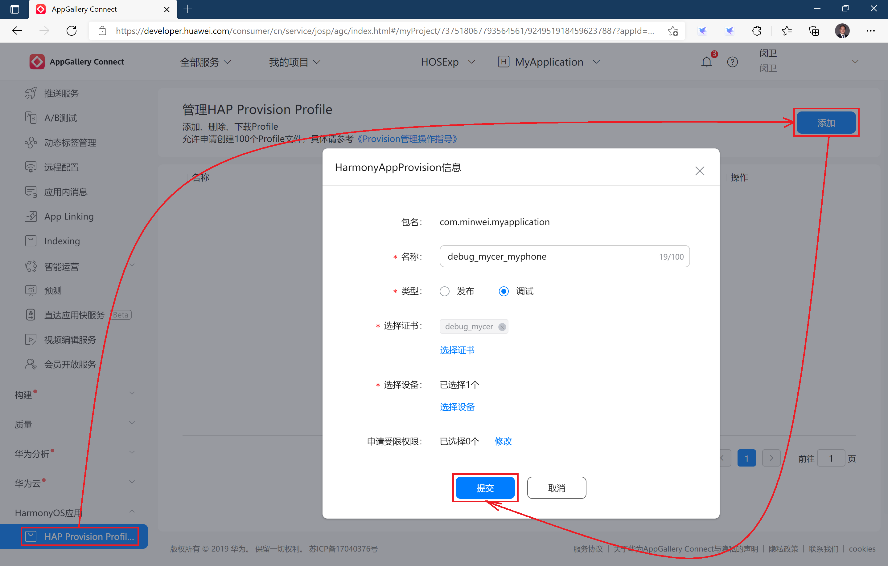This screenshot has width=888, height=566.
Task: Click the 选择证书 link
Action: coord(457,350)
